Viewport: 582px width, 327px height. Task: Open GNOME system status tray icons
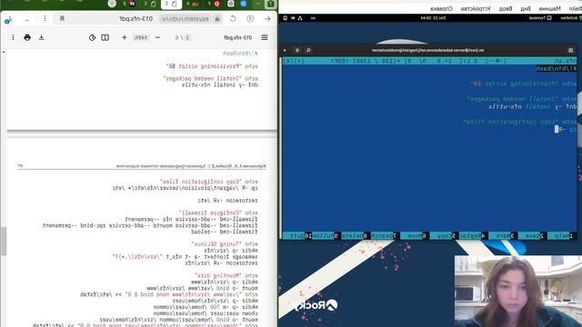point(293,18)
